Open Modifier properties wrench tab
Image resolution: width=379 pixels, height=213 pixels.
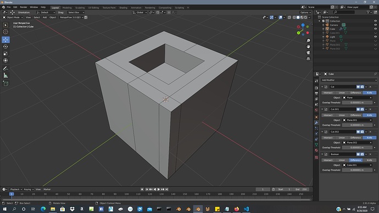(316, 122)
